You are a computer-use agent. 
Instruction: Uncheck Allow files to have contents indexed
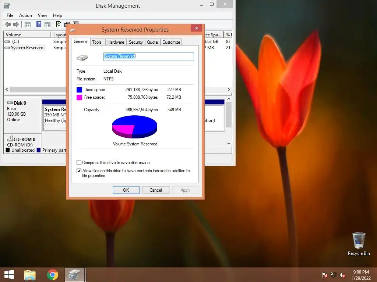click(79, 171)
